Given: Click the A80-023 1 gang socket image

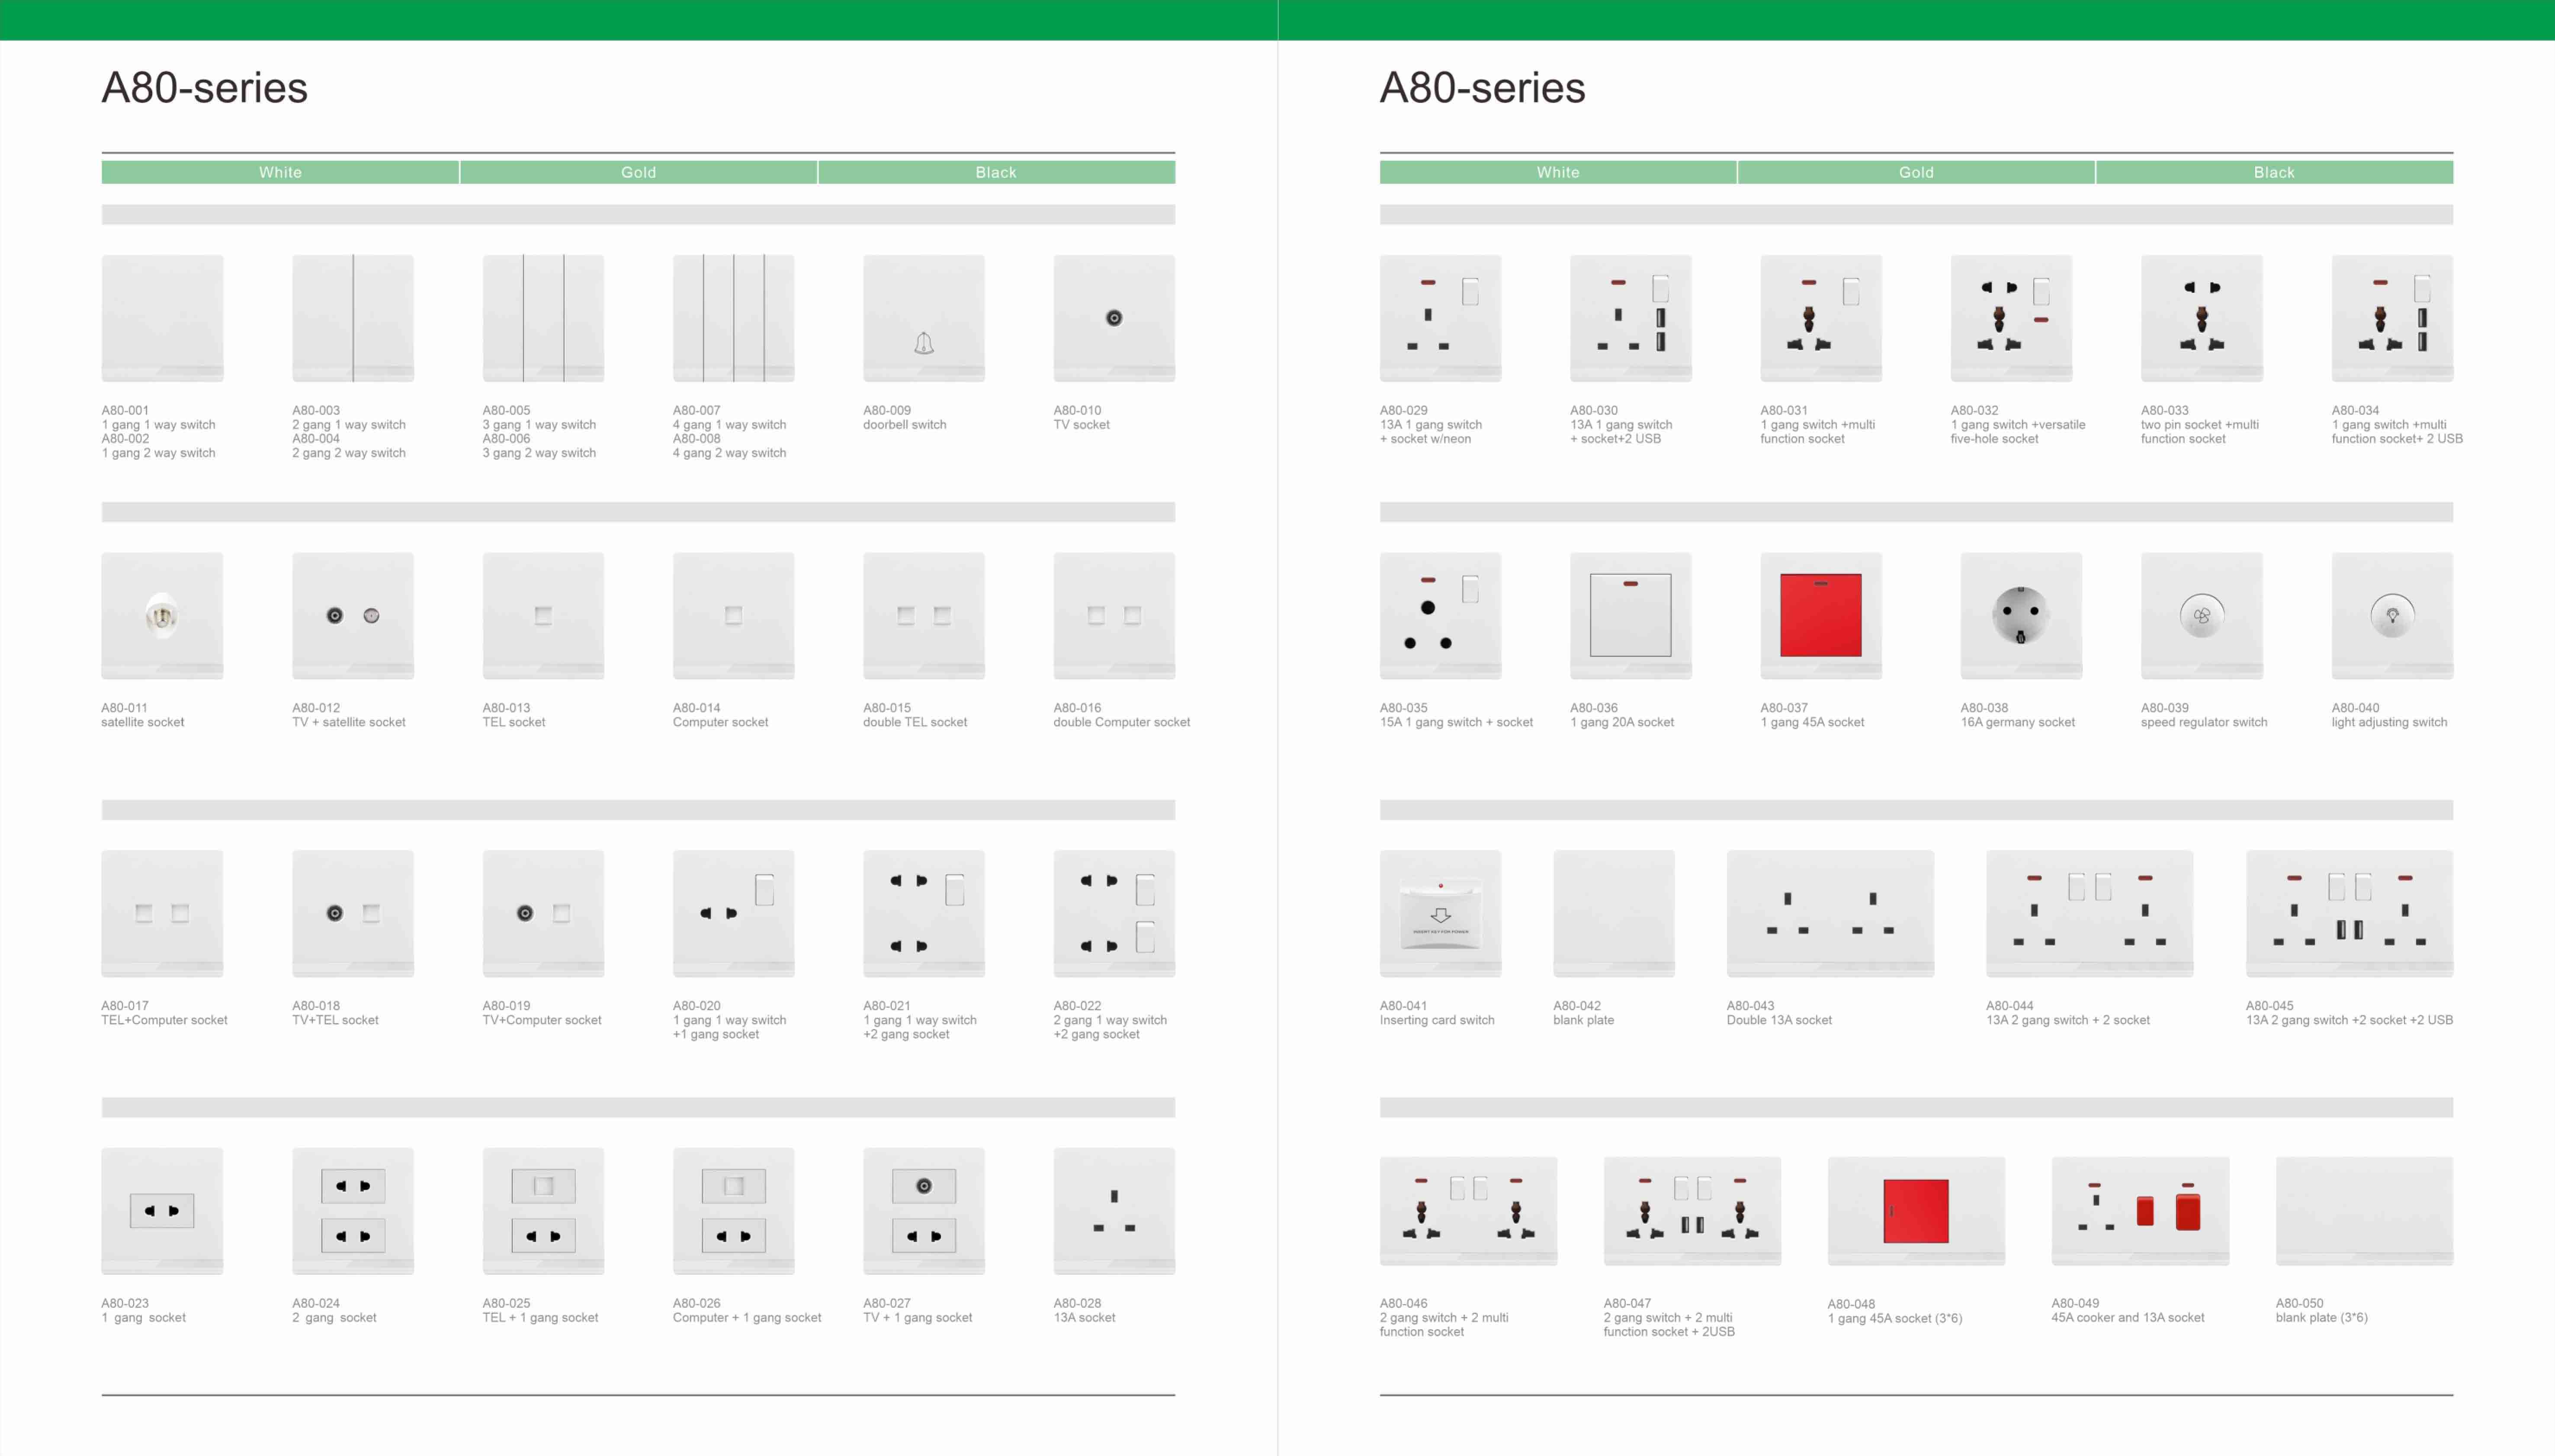Looking at the screenshot, I should (162, 1211).
